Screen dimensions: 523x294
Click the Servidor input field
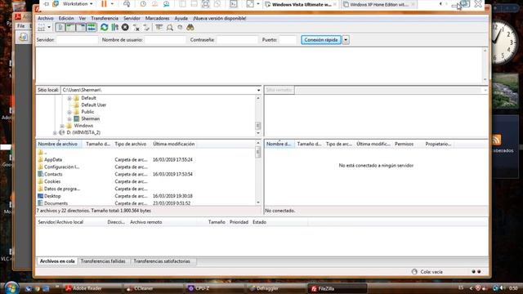(x=78, y=40)
